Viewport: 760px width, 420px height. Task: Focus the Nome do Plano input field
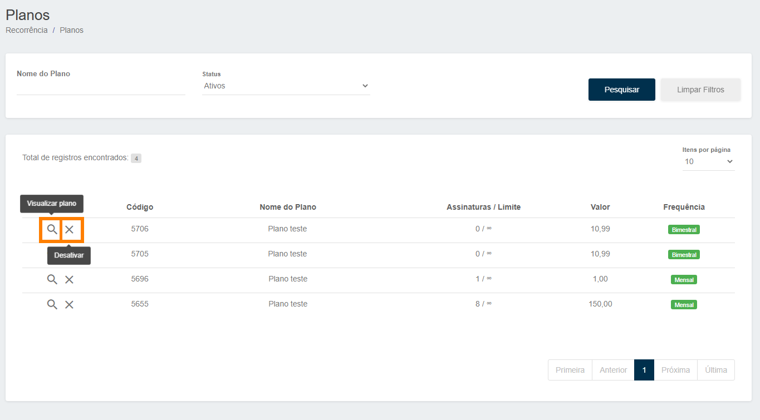coord(101,87)
